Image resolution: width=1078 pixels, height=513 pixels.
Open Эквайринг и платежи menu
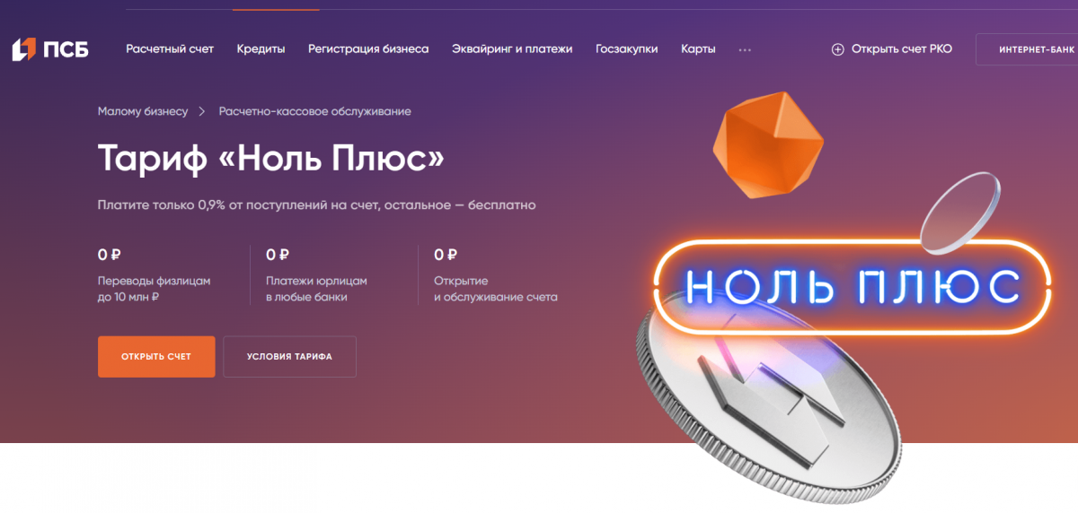pos(512,49)
